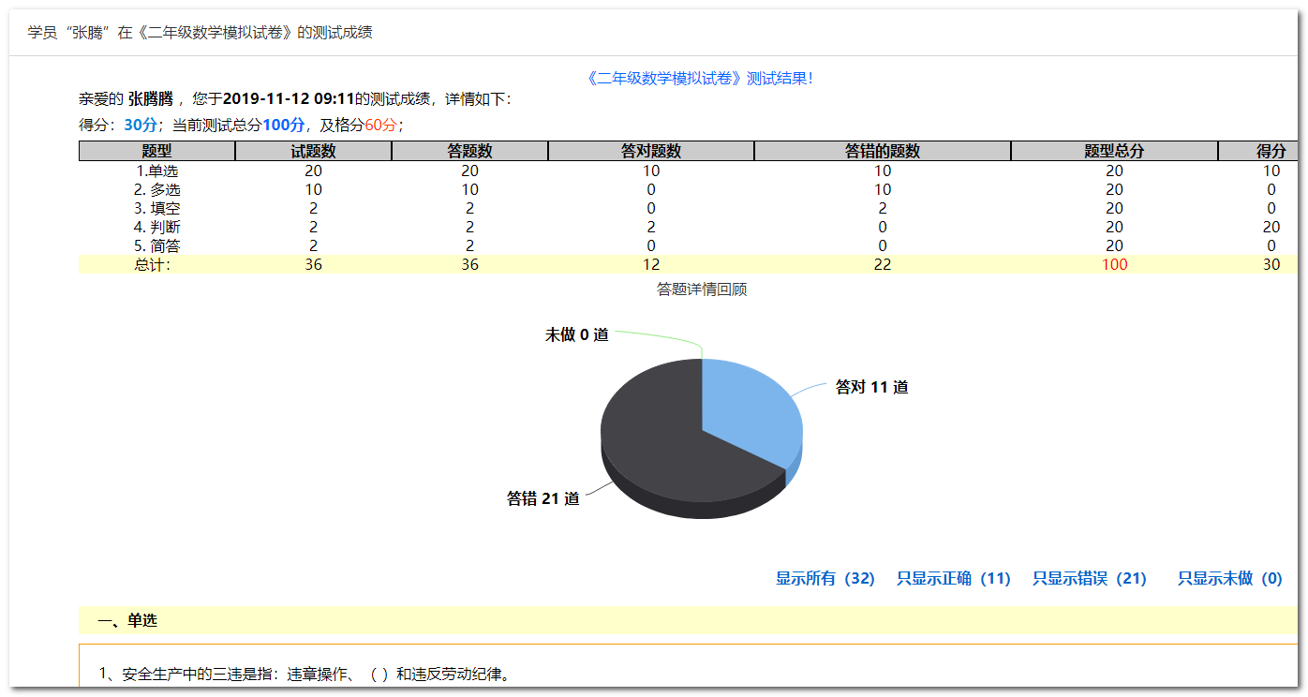Click the red 100 total in 总计 row
The height and width of the screenshot is (697, 1308).
pos(1115,264)
